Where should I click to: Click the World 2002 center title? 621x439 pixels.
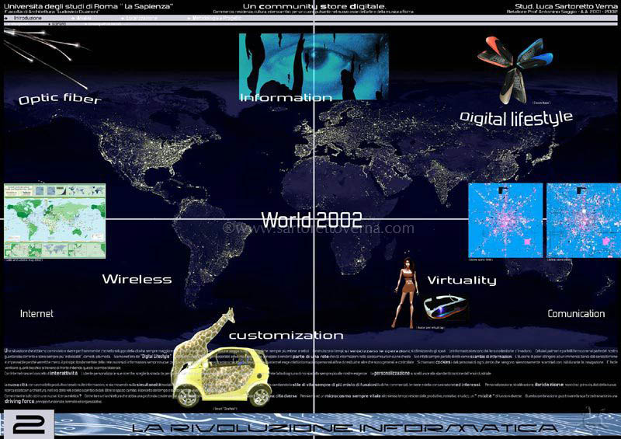point(300,218)
